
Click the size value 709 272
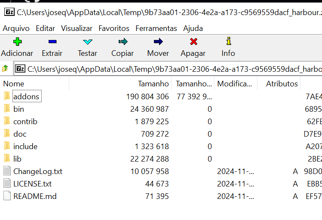click(x=155, y=134)
